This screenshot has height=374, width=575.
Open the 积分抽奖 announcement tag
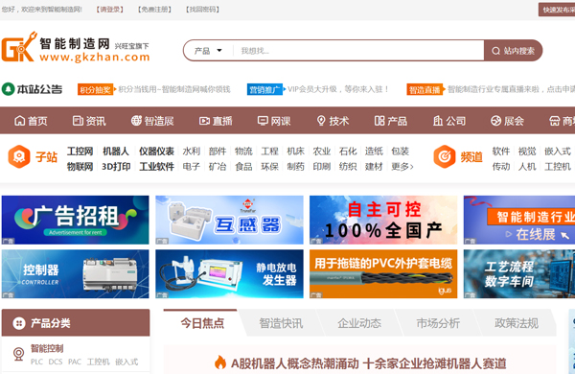[96, 89]
